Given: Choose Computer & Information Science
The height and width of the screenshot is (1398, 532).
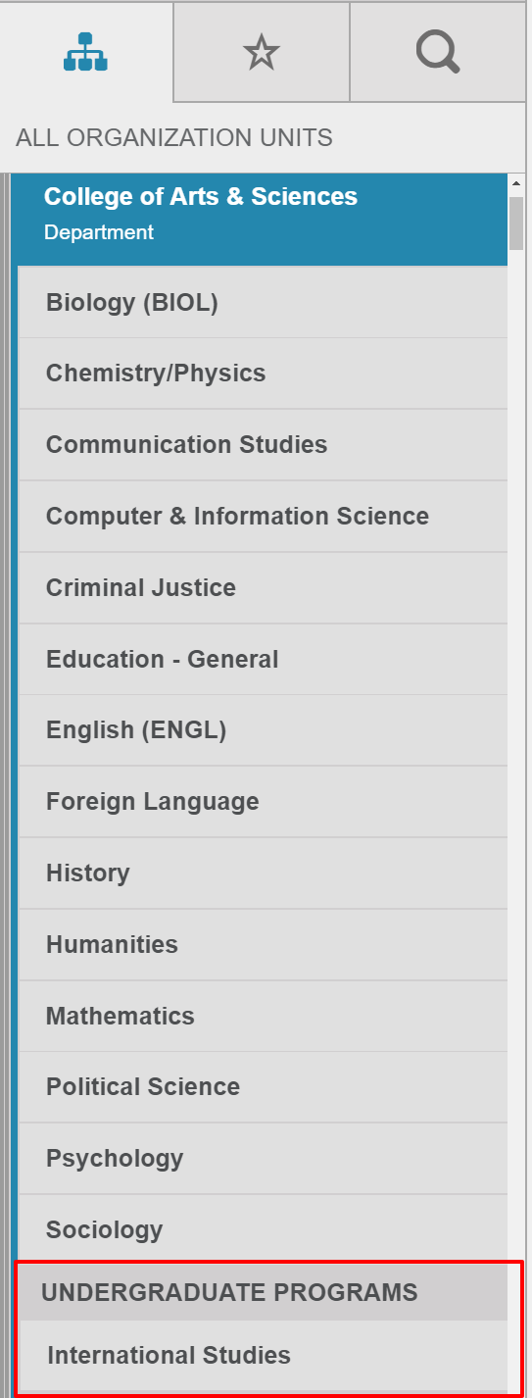Looking at the screenshot, I should pyautogui.click(x=263, y=517).
